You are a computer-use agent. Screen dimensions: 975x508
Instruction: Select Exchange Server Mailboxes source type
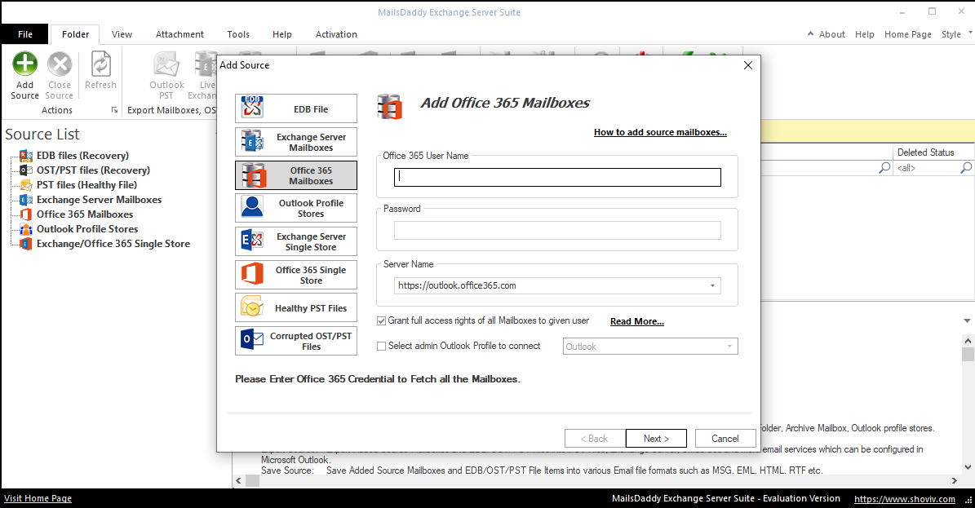pyautogui.click(x=296, y=142)
